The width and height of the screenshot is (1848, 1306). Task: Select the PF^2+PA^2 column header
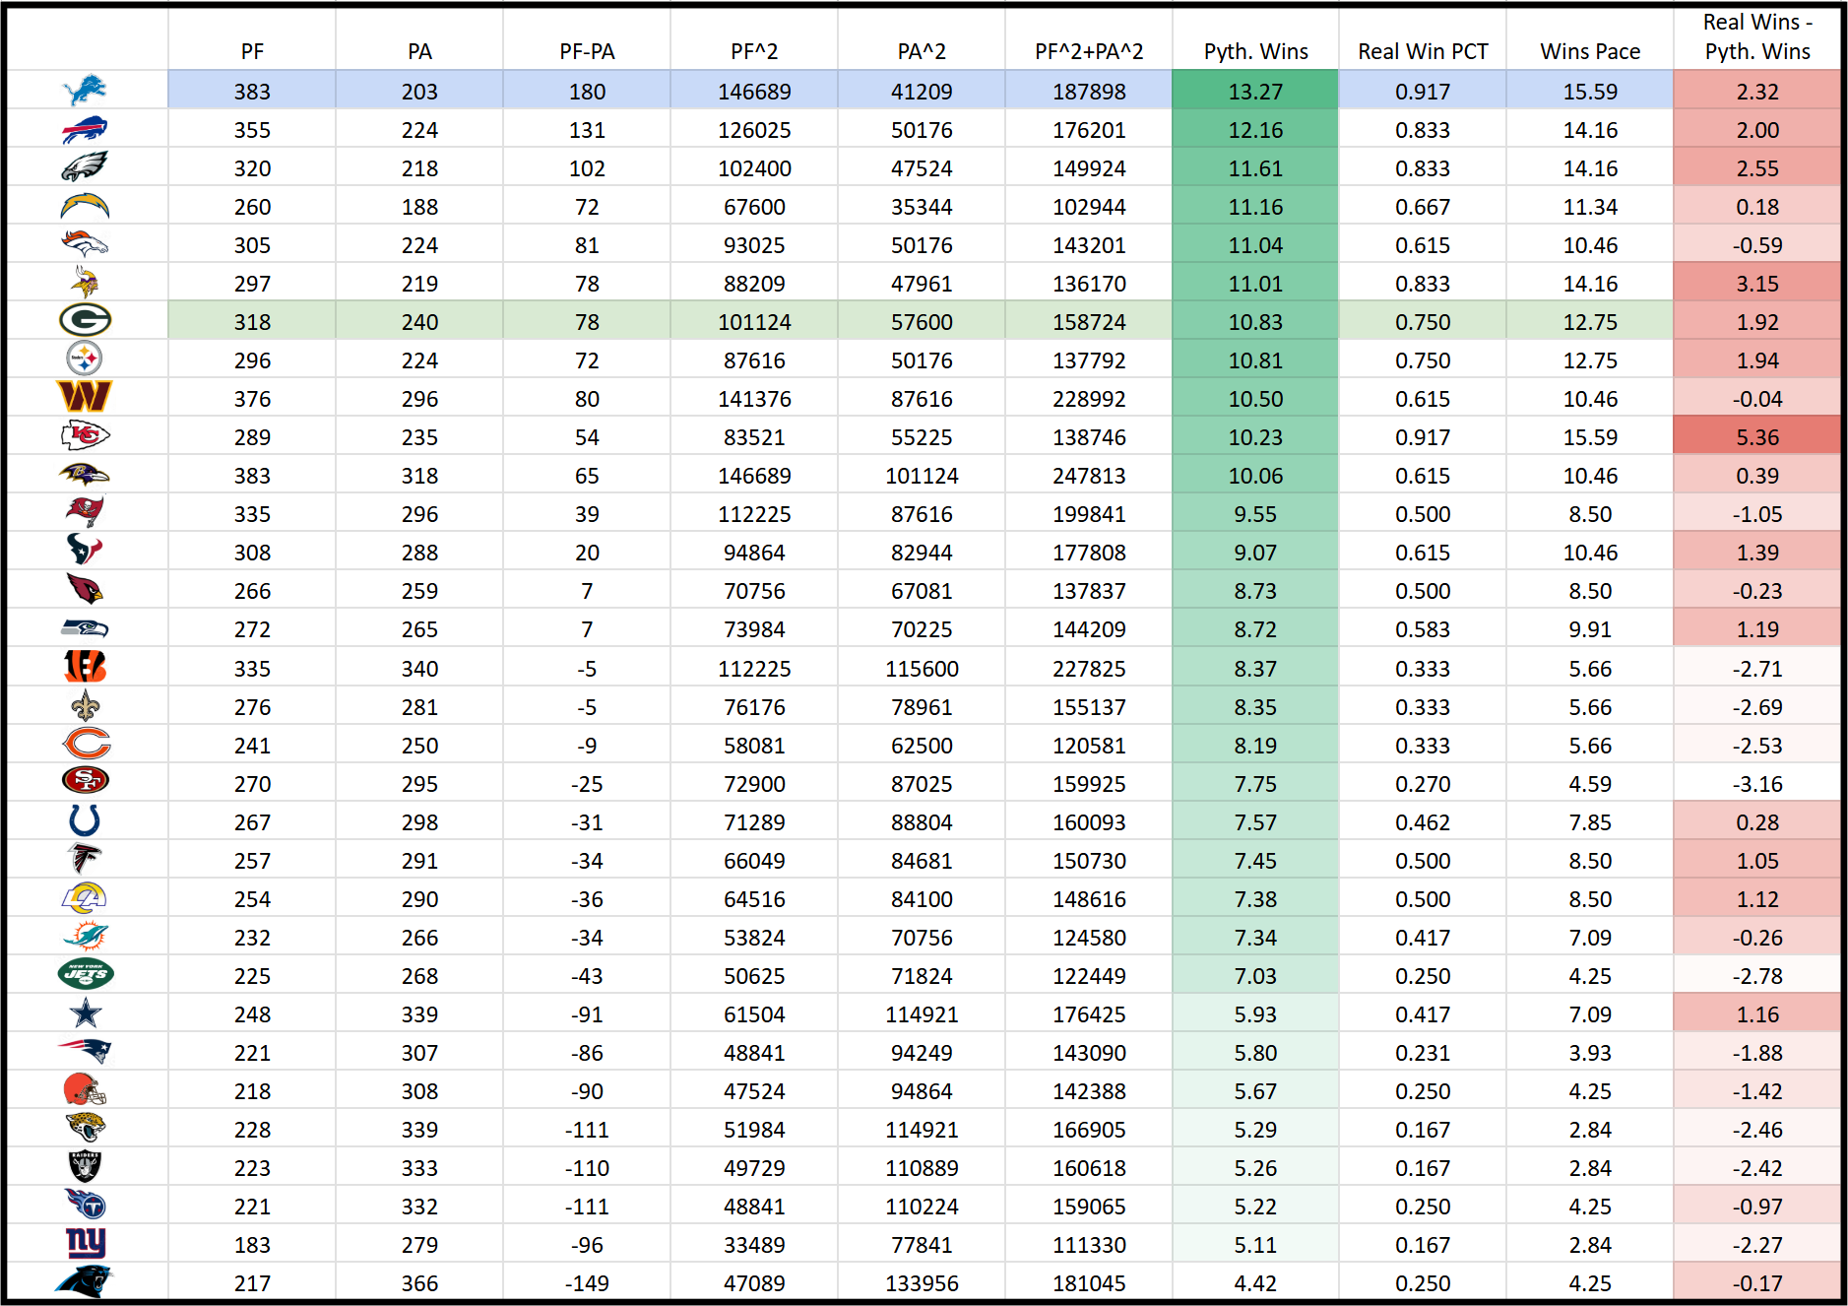(1089, 51)
